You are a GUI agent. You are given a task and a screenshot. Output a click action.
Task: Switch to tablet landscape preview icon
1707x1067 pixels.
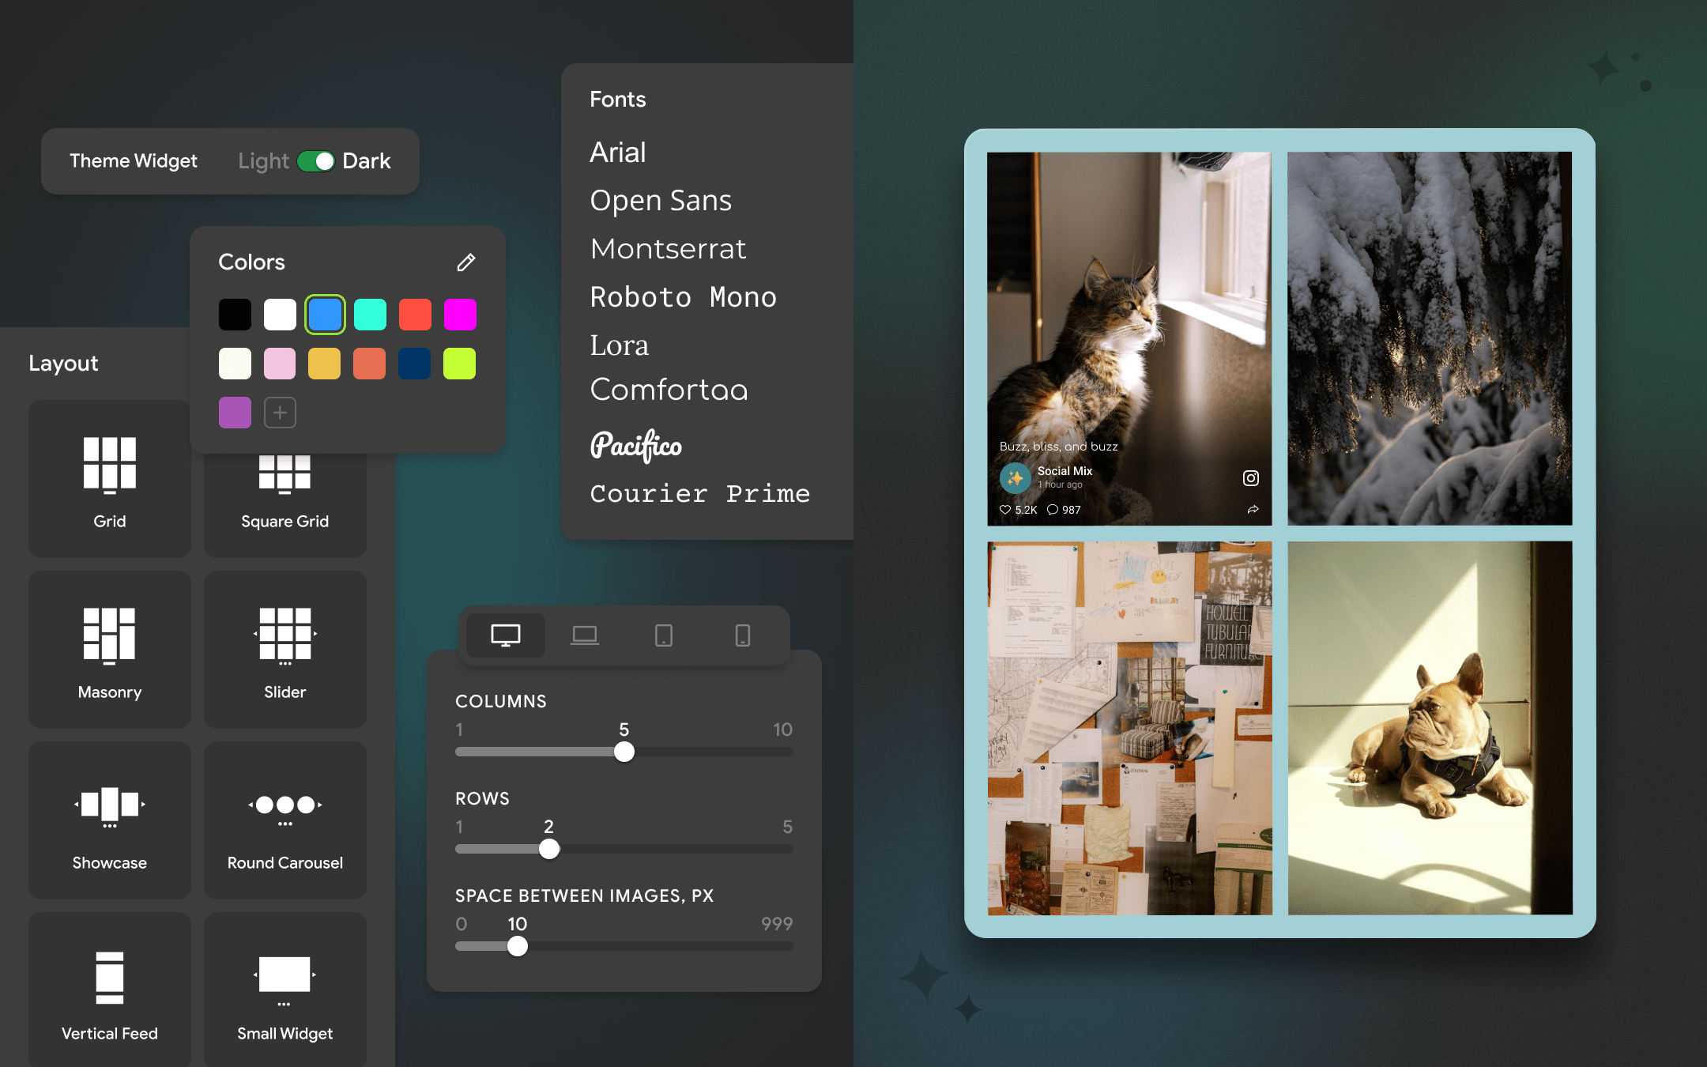(585, 635)
